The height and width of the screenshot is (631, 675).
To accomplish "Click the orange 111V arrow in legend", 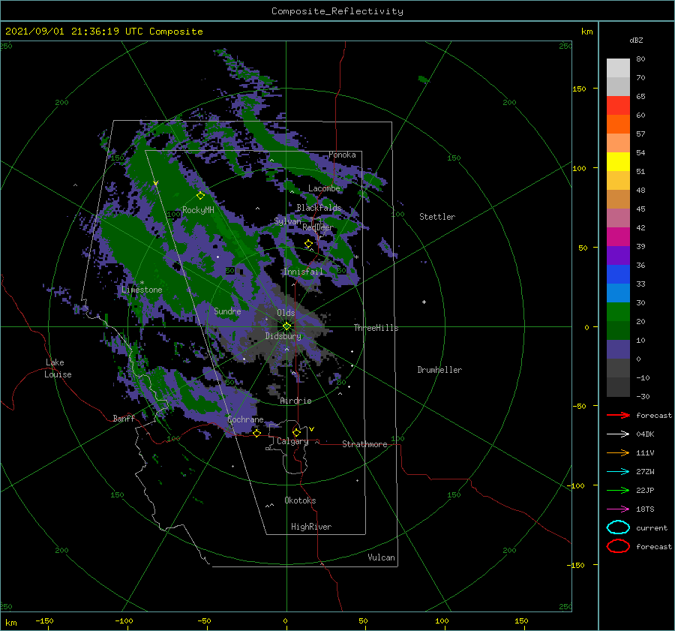I will tap(618, 452).
